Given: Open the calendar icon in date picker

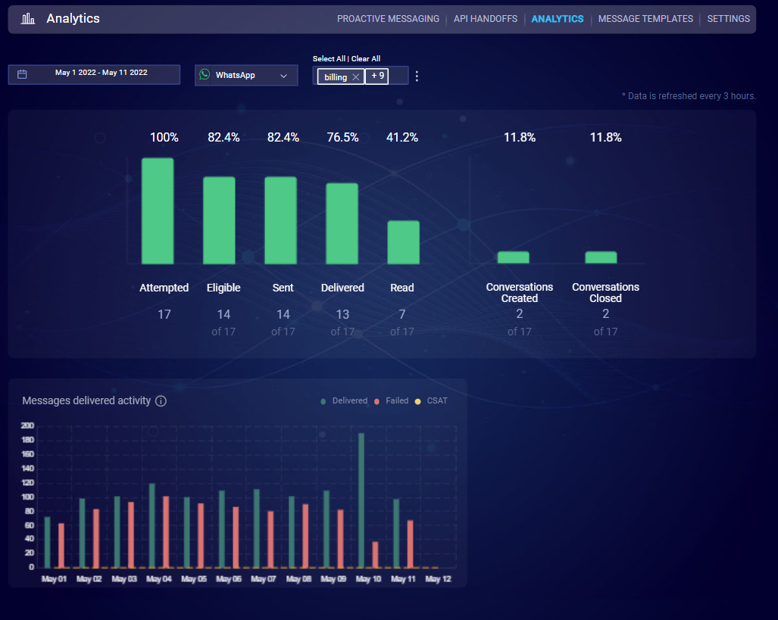Looking at the screenshot, I should pyautogui.click(x=22, y=74).
